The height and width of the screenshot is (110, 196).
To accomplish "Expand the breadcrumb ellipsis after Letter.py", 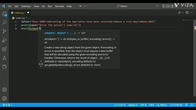I will pos(29,18).
